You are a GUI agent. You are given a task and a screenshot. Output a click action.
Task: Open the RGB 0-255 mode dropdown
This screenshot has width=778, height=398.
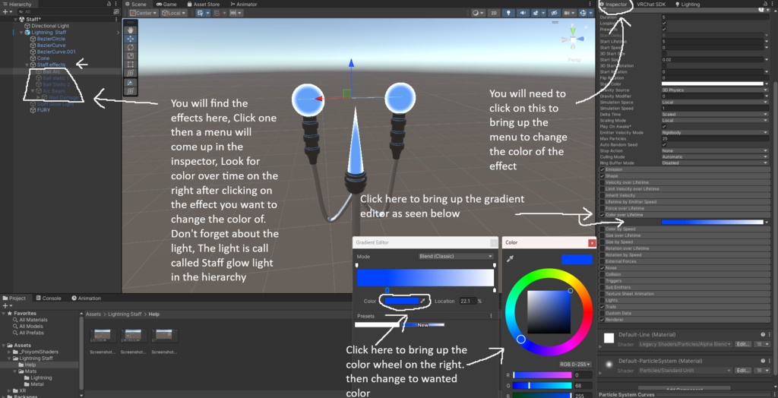coord(576,364)
